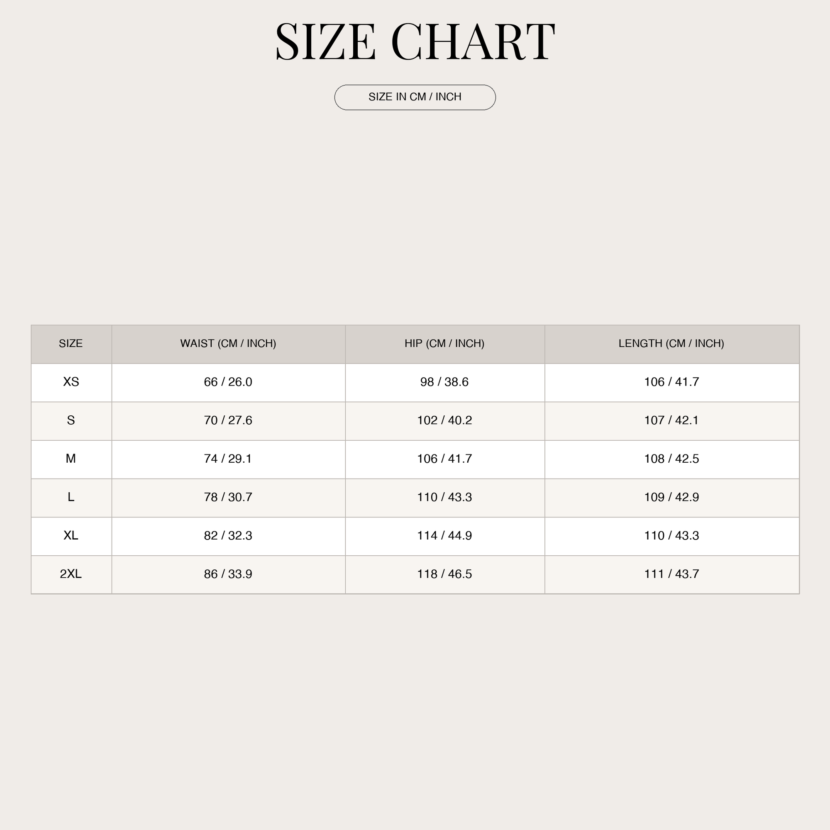Click the XL size row label
This screenshot has width=830, height=830.
pos(71,536)
